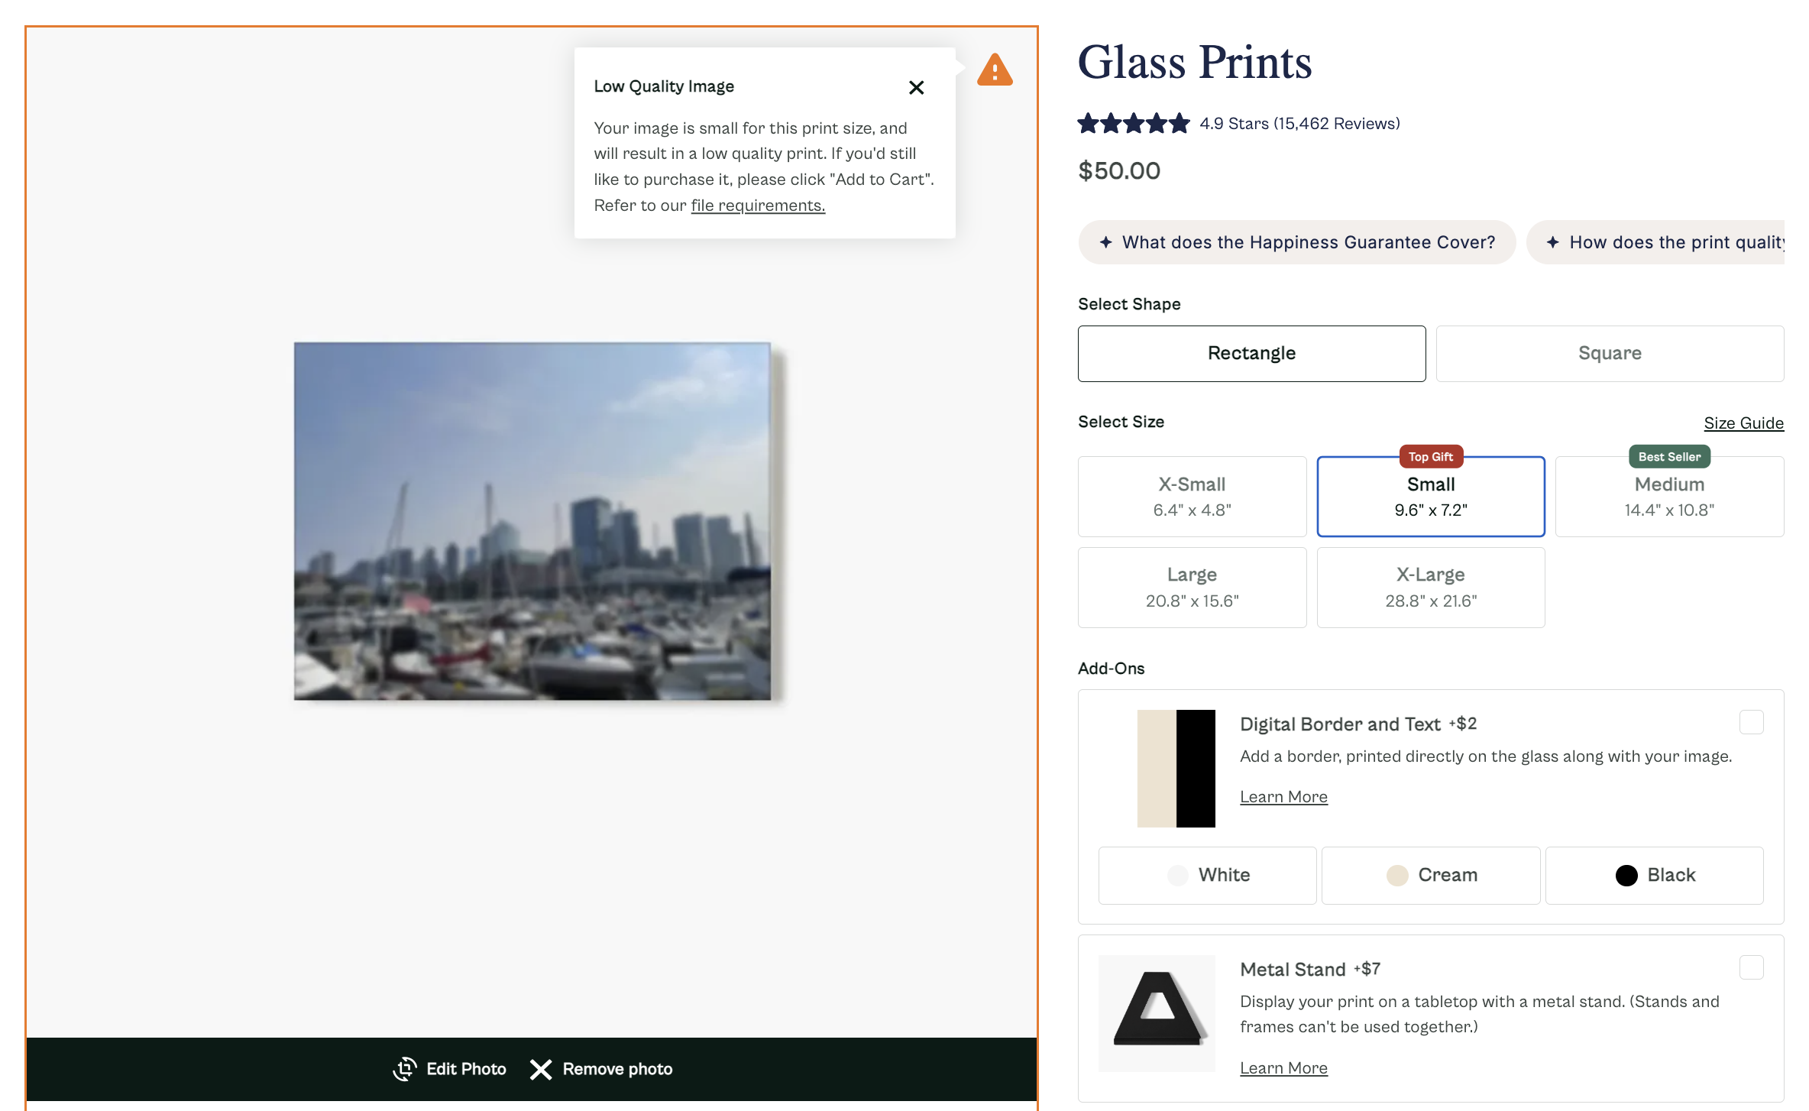Image resolution: width=1809 pixels, height=1111 pixels.
Task: Click the Metal Stand product image
Action: click(x=1157, y=1012)
